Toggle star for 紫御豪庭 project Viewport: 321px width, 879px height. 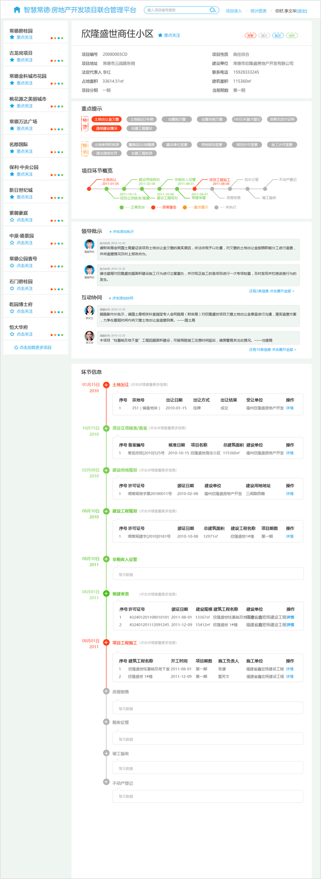pyautogui.click(x=12, y=220)
